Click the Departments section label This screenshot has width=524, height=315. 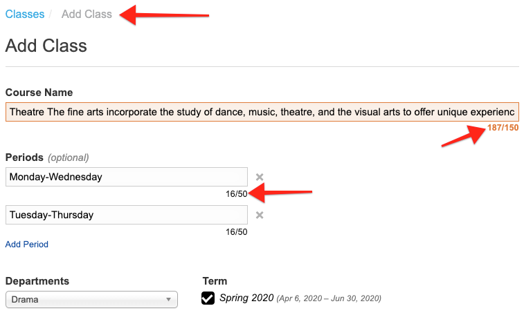pyautogui.click(x=37, y=281)
